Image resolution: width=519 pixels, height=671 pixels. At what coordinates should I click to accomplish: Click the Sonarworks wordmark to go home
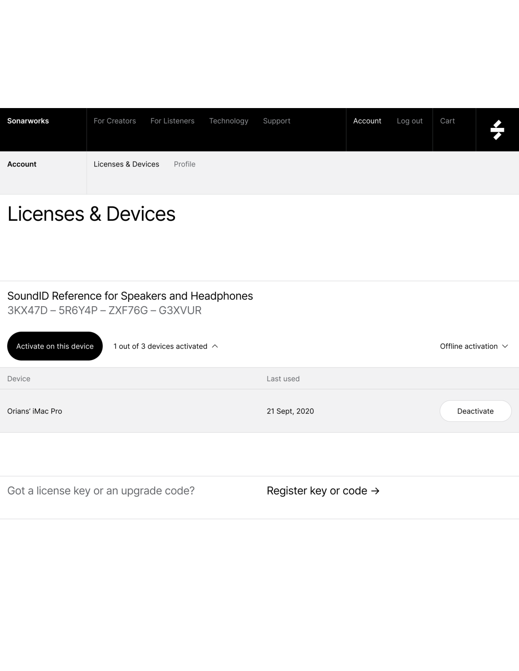click(x=28, y=121)
